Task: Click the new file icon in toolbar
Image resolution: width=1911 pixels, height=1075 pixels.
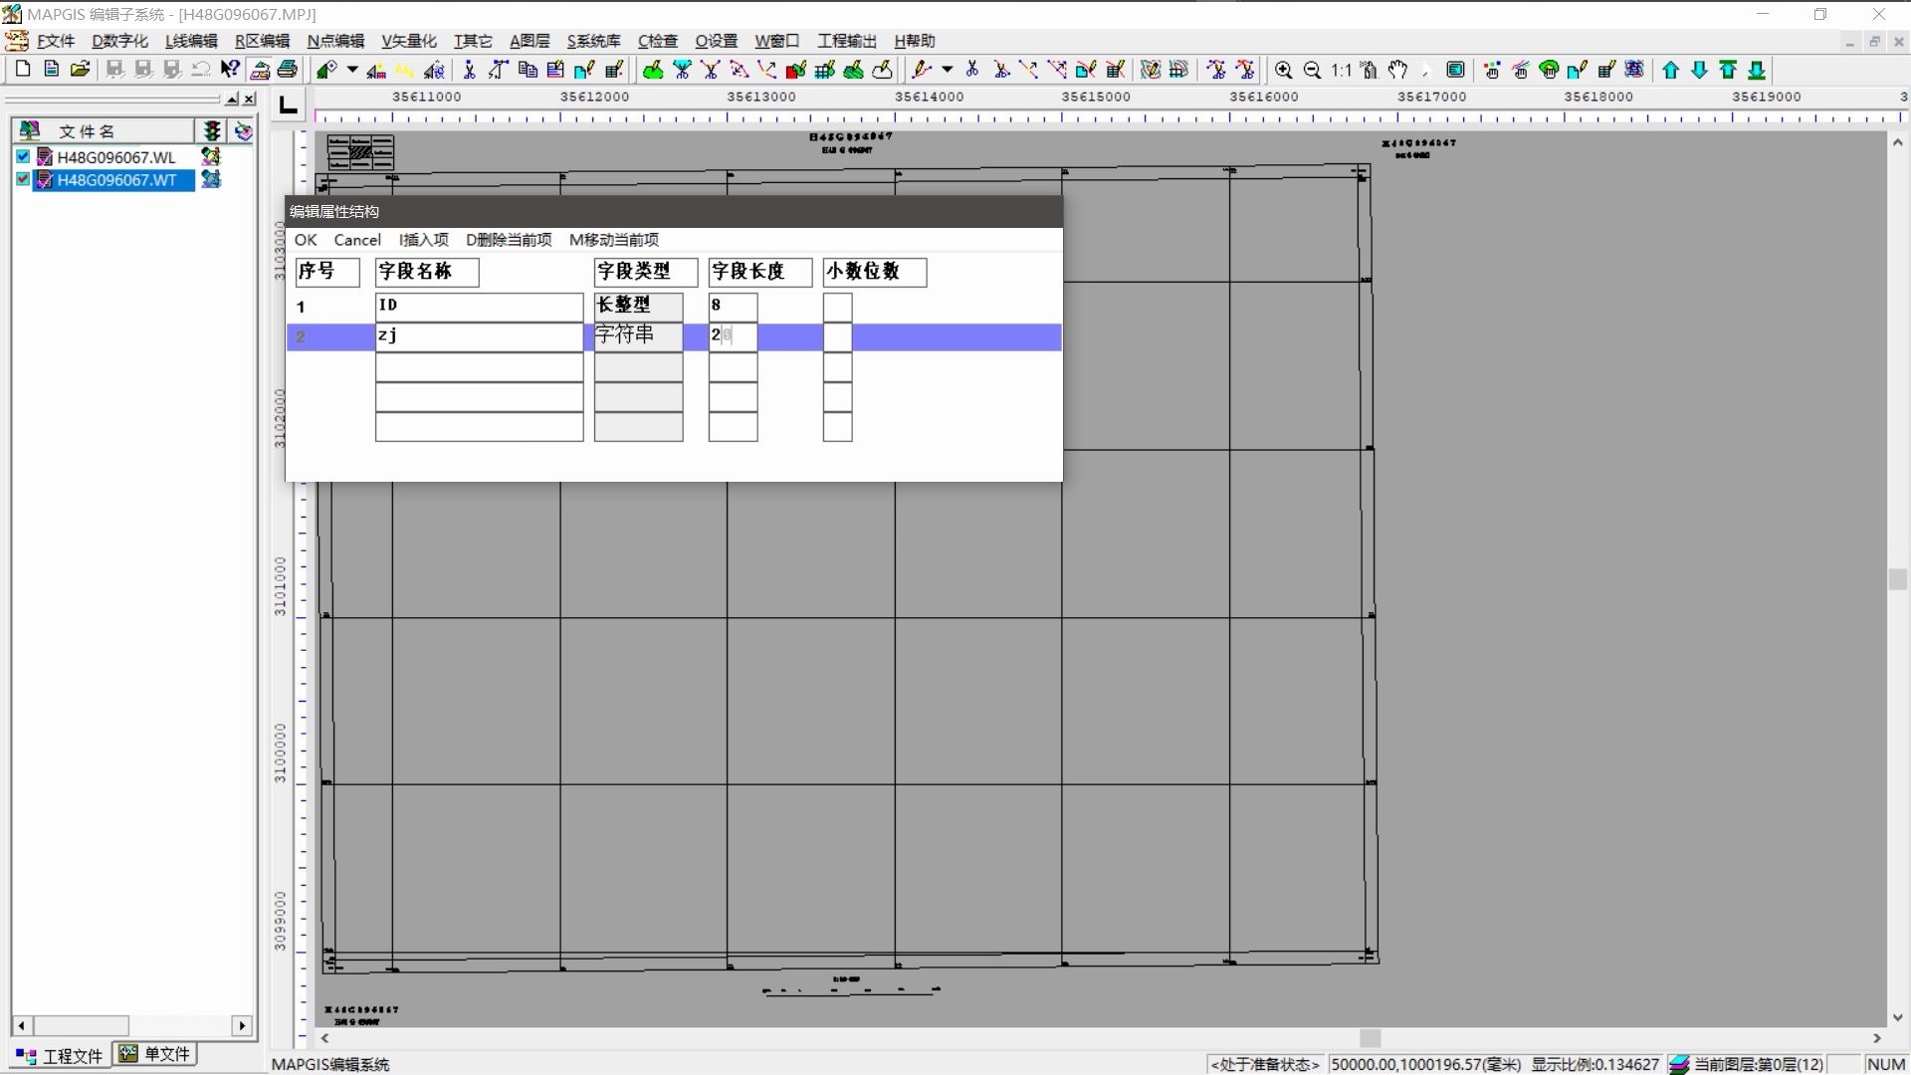Action: 23,70
